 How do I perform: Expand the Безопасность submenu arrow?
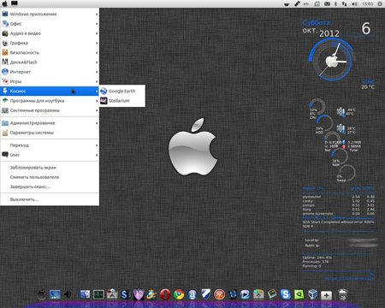point(97,53)
